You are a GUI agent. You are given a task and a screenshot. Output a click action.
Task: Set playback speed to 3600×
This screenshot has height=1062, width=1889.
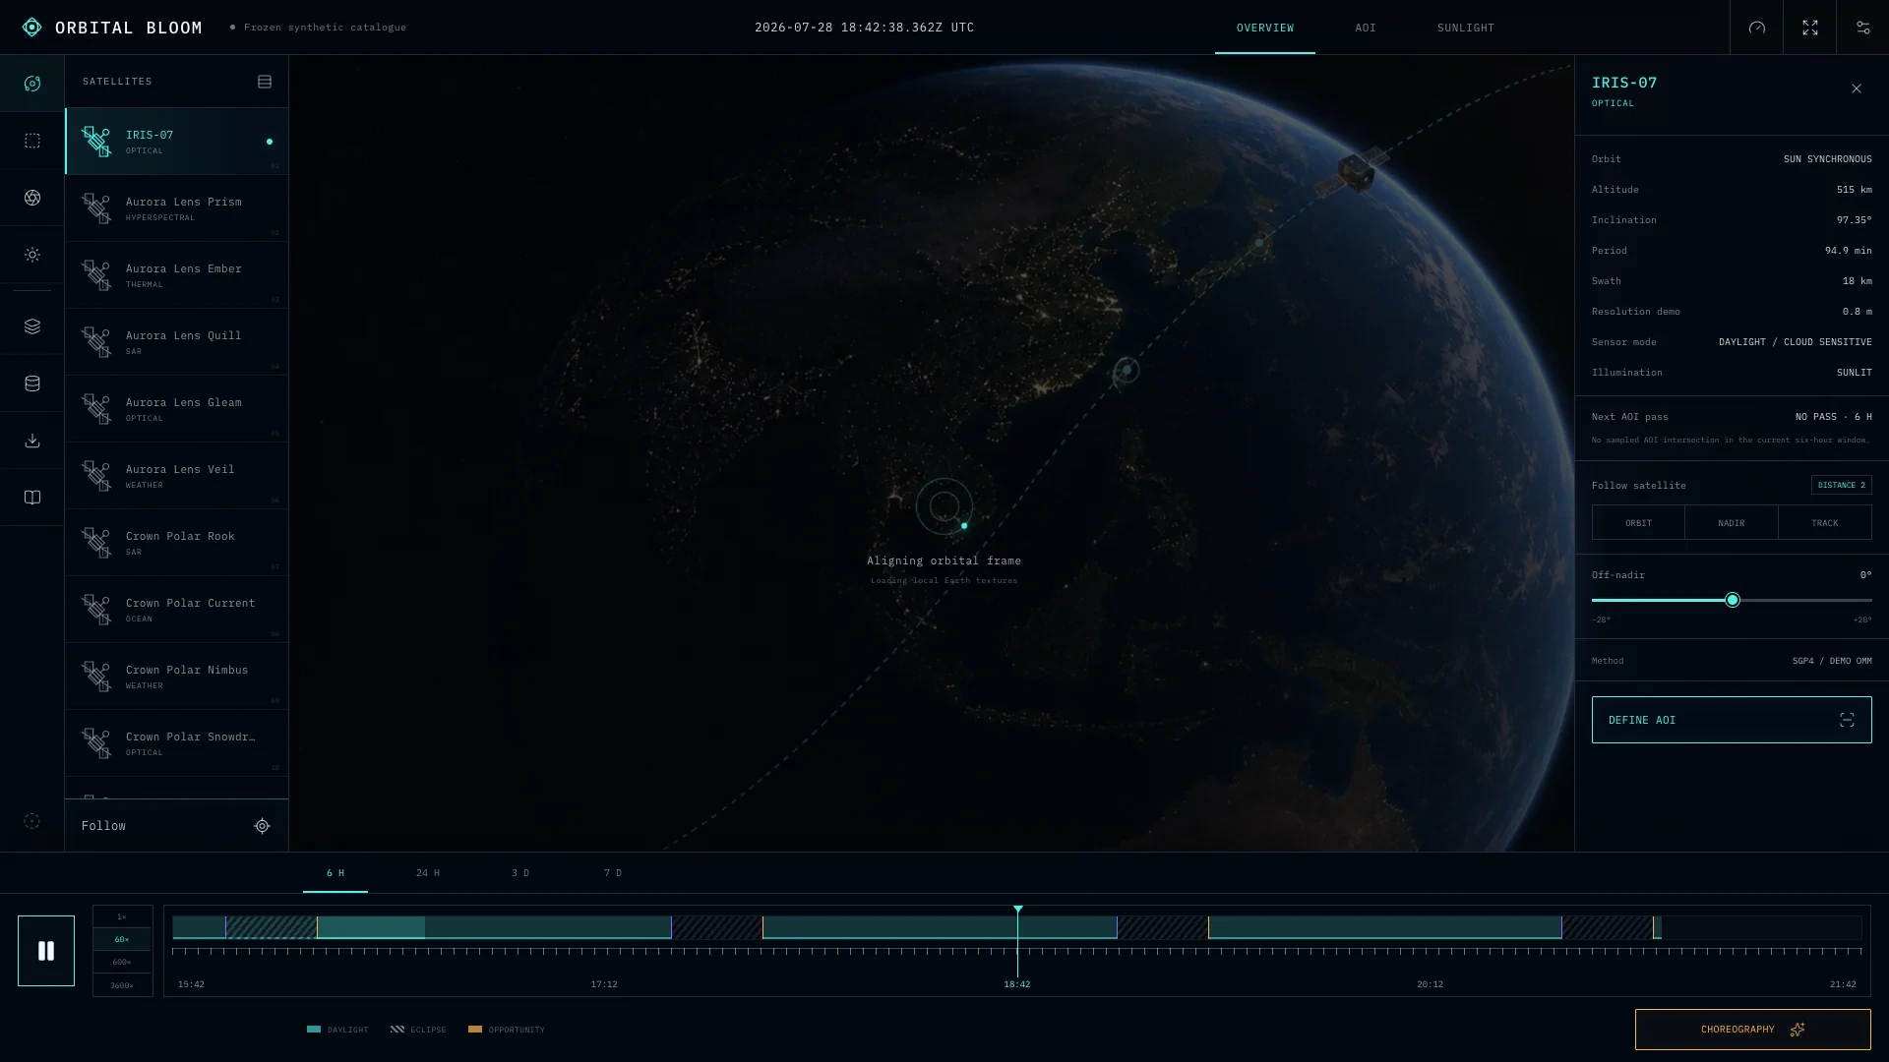point(122,985)
